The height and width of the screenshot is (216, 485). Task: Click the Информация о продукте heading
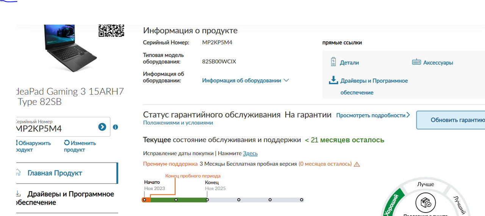190,31
